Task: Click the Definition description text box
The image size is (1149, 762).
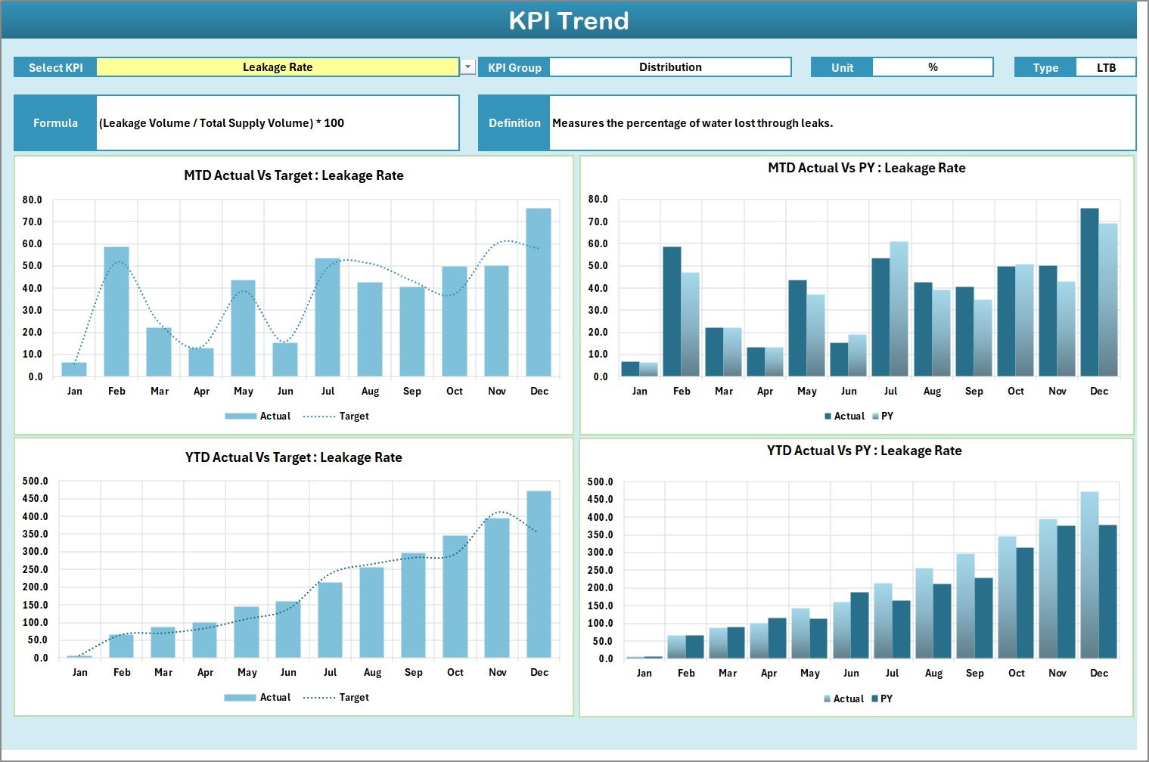Action: [x=842, y=123]
